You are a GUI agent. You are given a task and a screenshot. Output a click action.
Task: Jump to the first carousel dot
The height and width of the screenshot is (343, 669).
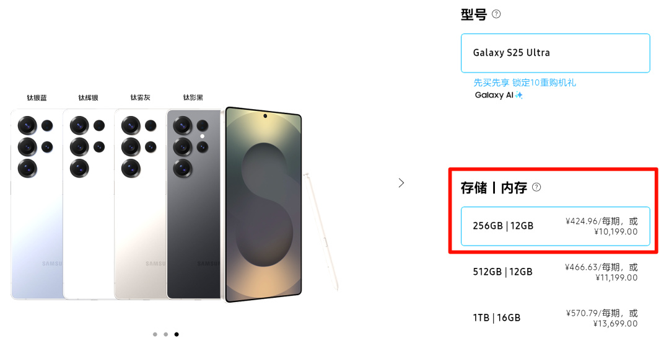pyautogui.click(x=155, y=334)
